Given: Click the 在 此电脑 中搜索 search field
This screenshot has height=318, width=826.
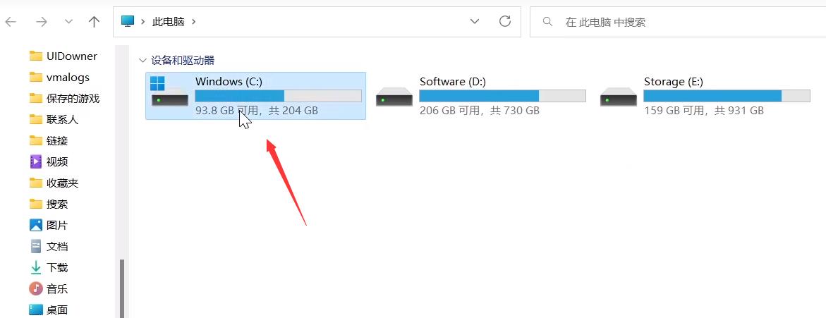Looking at the screenshot, I should 677,22.
